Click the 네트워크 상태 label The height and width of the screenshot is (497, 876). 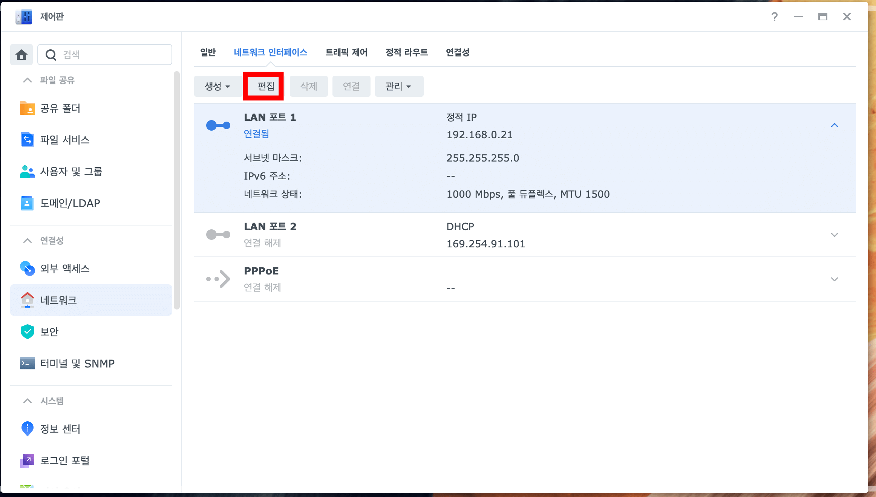click(273, 194)
